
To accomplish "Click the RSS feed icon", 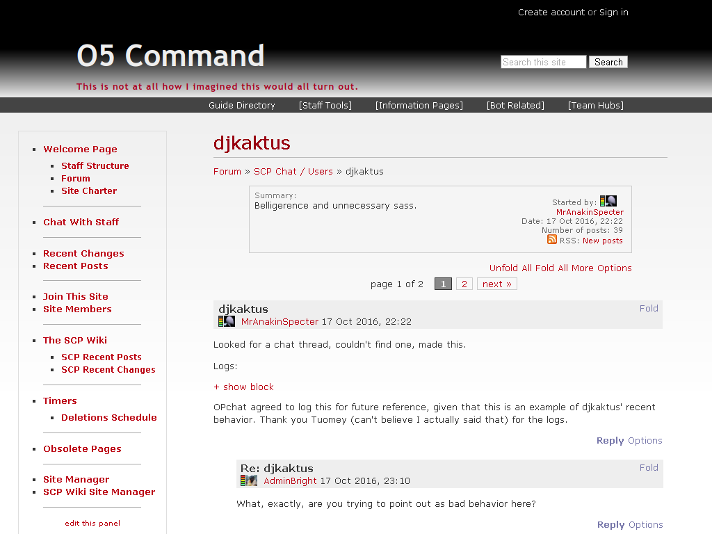I will click(x=551, y=240).
